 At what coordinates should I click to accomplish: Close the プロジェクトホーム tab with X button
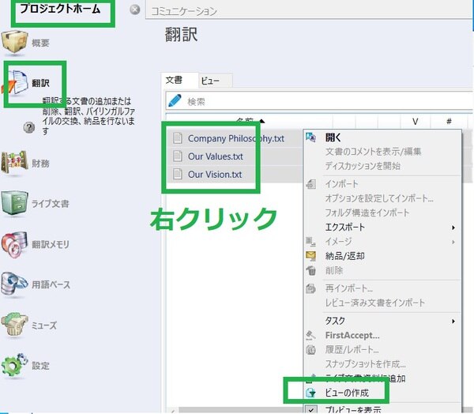134,10
